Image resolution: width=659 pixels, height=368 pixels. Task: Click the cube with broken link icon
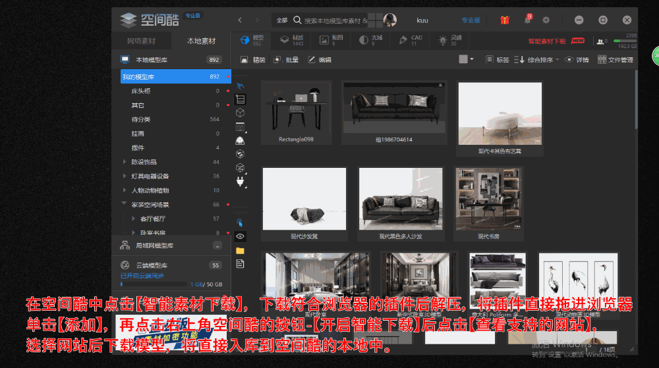pyautogui.click(x=240, y=168)
